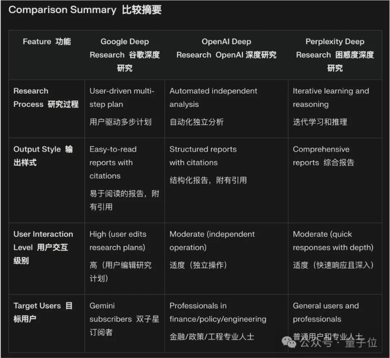The width and height of the screenshot is (390, 358).
Task: Select the 'OpenAI Deep Research' column header
Action: (x=226, y=48)
